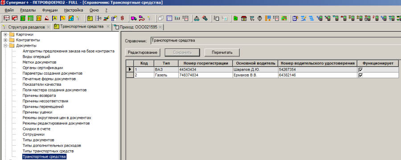Image resolution: width=401 pixels, height=160 pixels.
Task: Click the cell '748374834'
Action: [x=205, y=75]
